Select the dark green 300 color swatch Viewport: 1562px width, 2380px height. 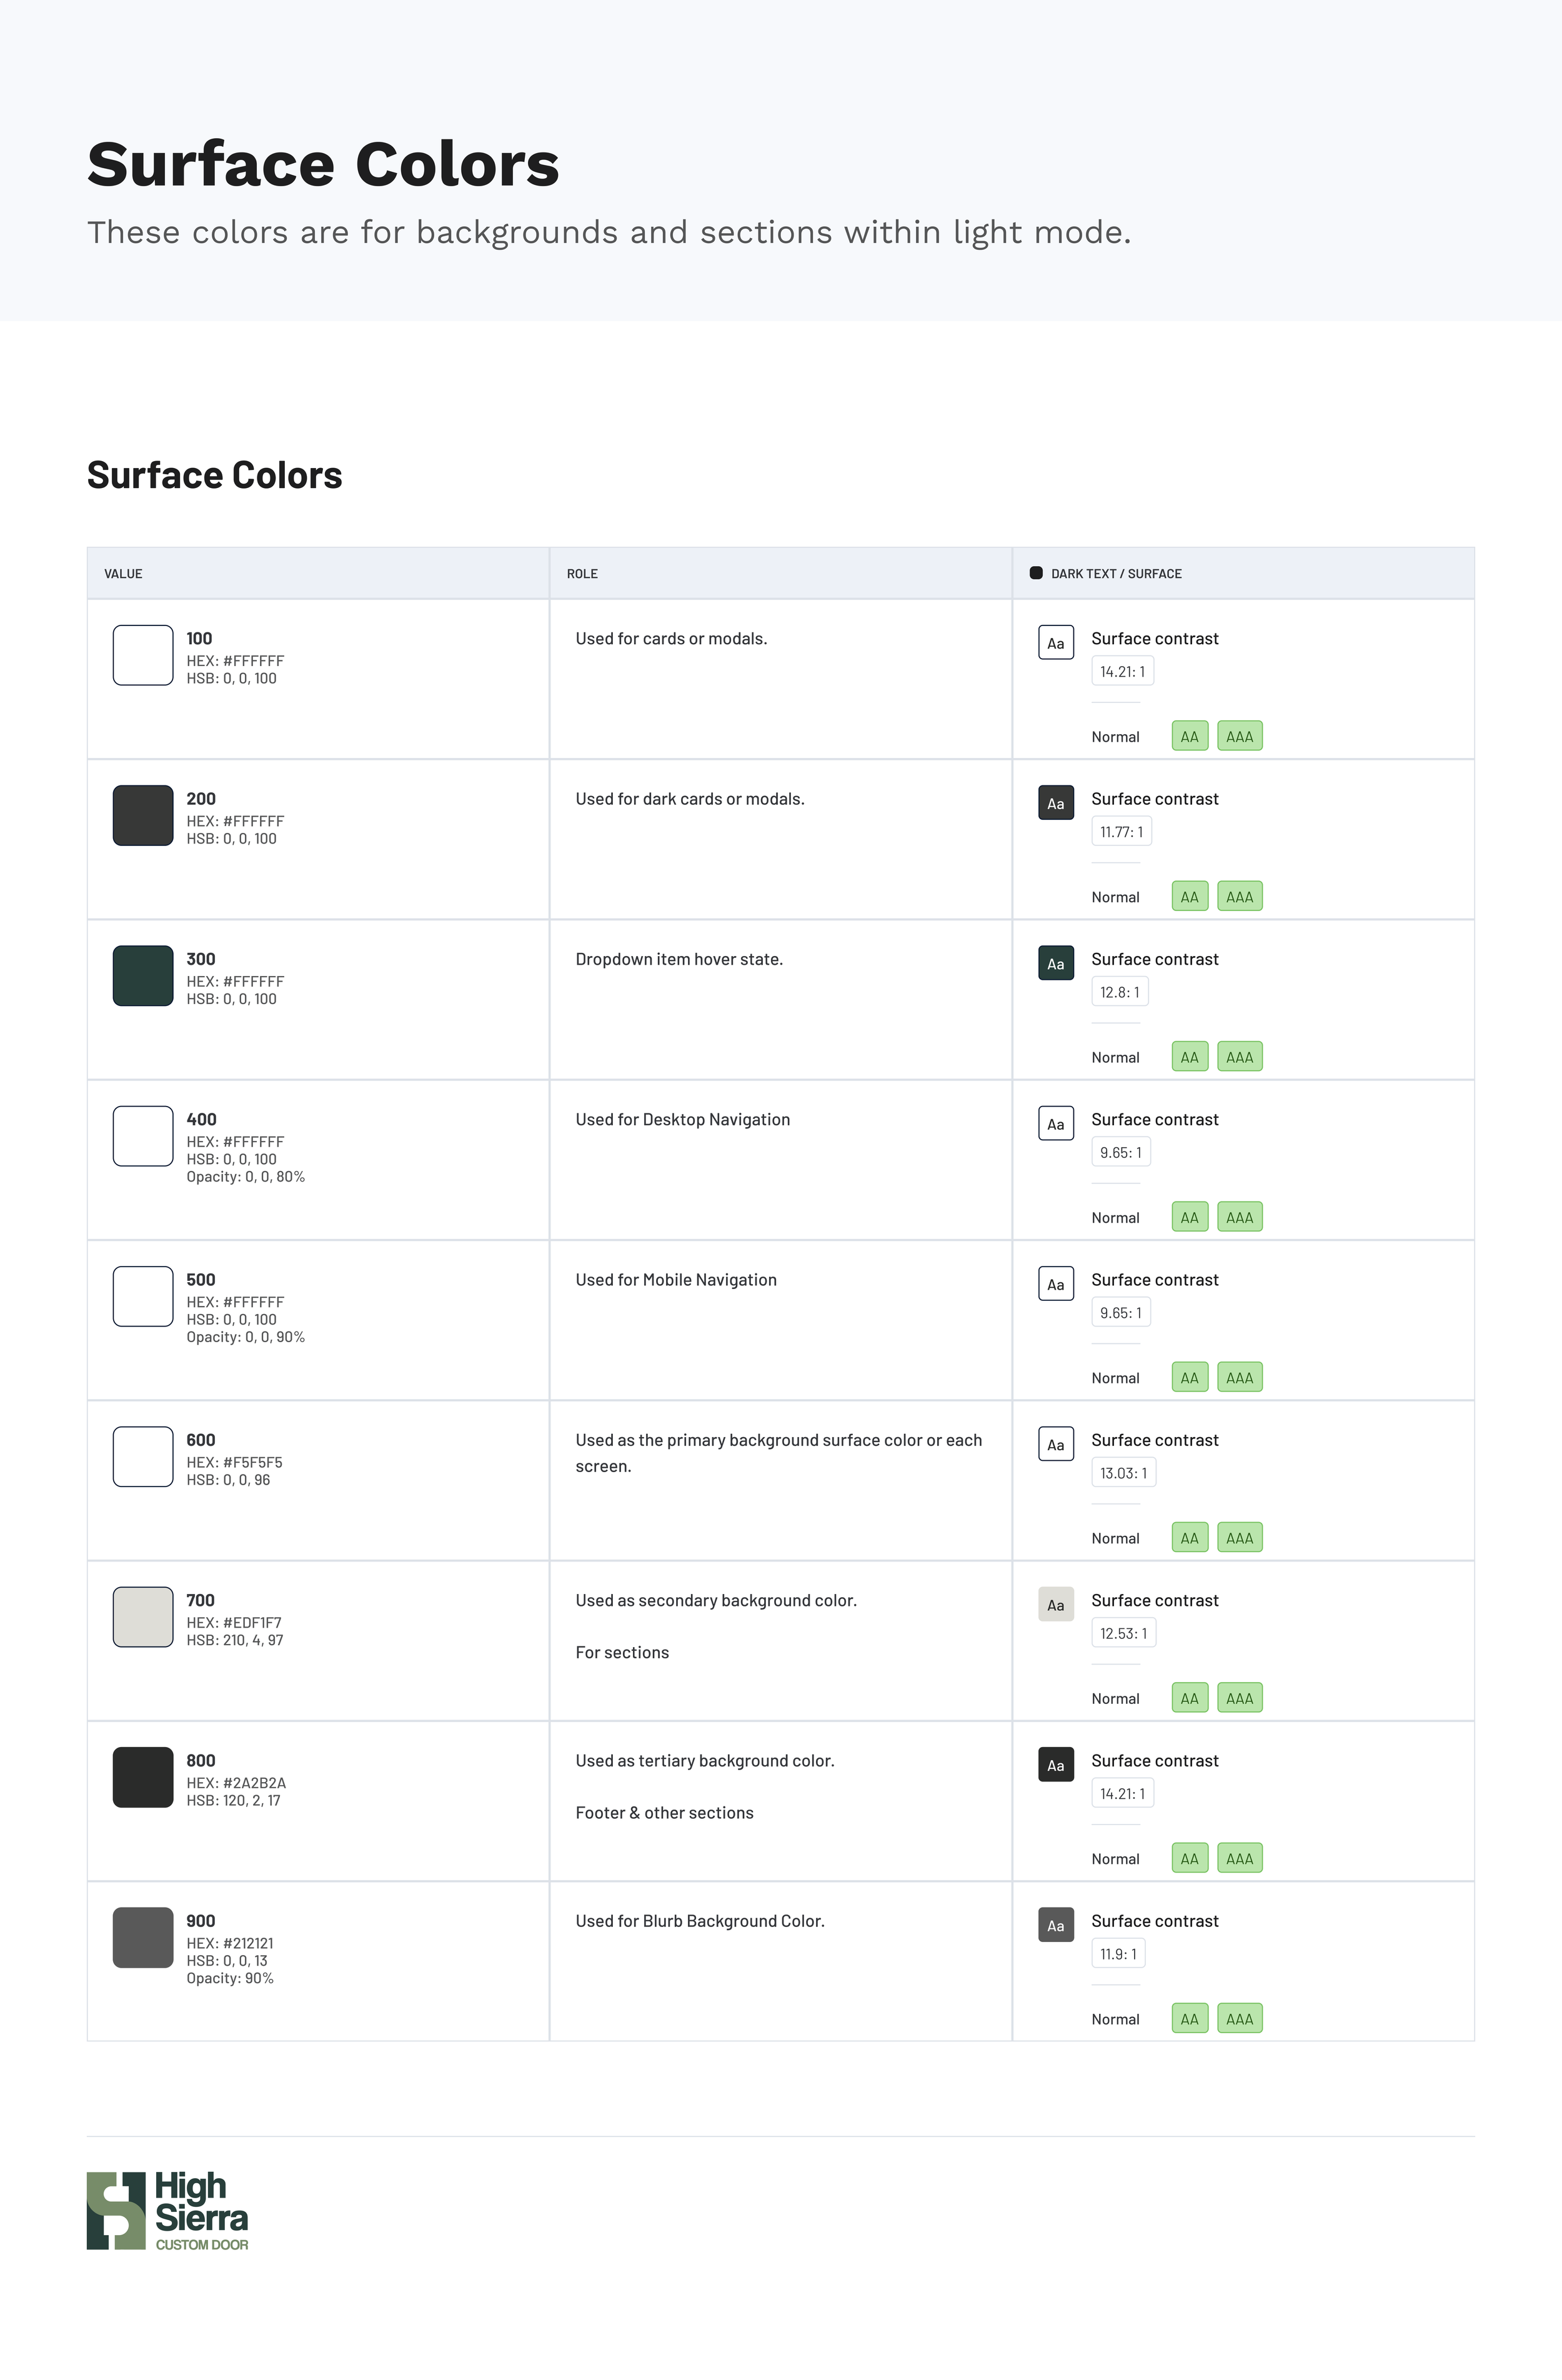[x=143, y=976]
